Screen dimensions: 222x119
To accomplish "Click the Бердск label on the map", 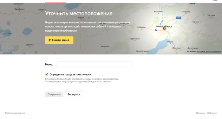I will click(170, 41).
